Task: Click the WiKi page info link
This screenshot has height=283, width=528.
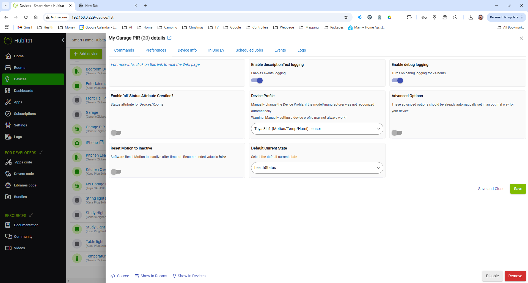Action: tap(155, 64)
